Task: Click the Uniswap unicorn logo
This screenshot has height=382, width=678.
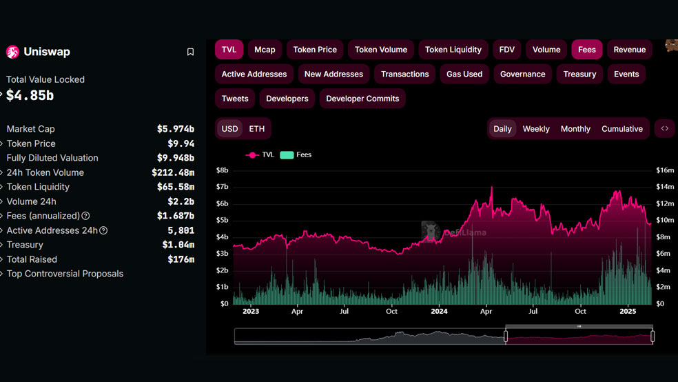Action: (x=12, y=52)
